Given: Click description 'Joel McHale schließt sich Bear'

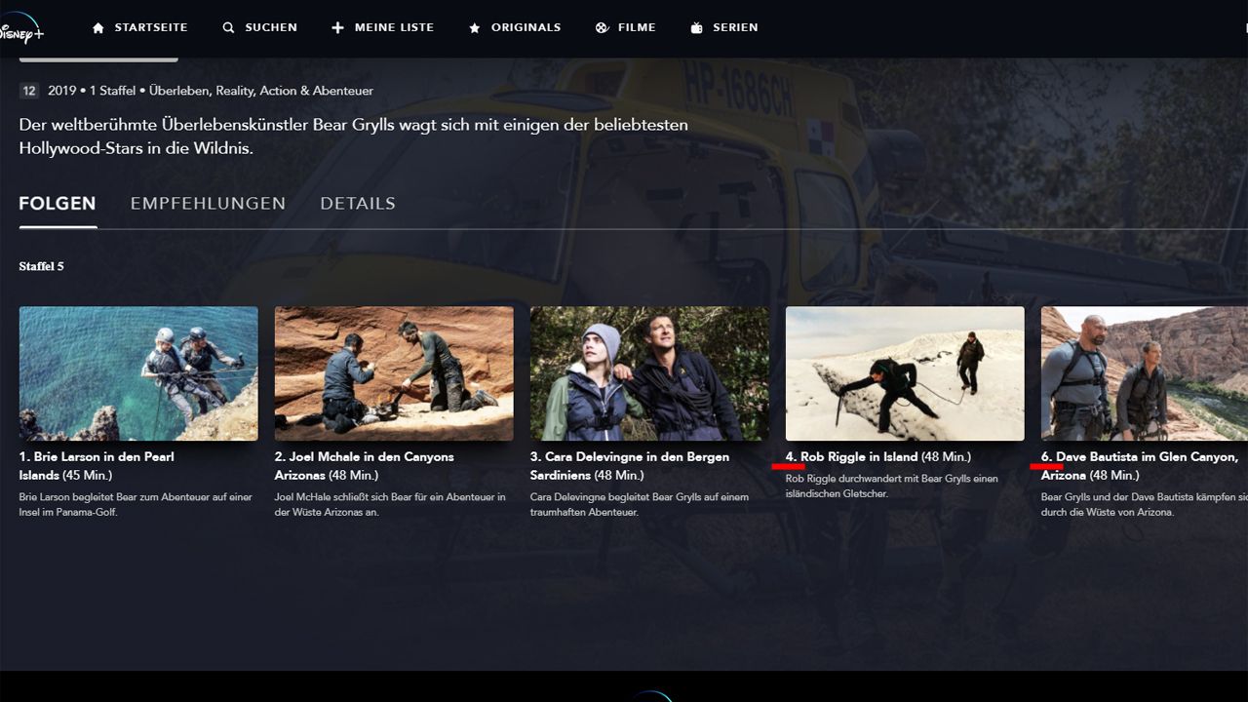Looking at the screenshot, I should 390,504.
